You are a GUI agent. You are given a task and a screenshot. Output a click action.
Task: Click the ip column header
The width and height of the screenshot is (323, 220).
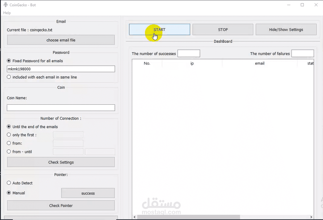[192, 63]
